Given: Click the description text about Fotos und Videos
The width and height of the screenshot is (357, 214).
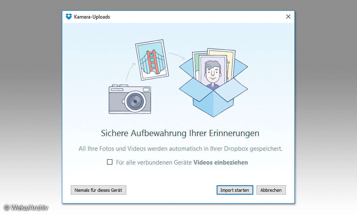Looking at the screenshot, I should (x=180, y=149).
